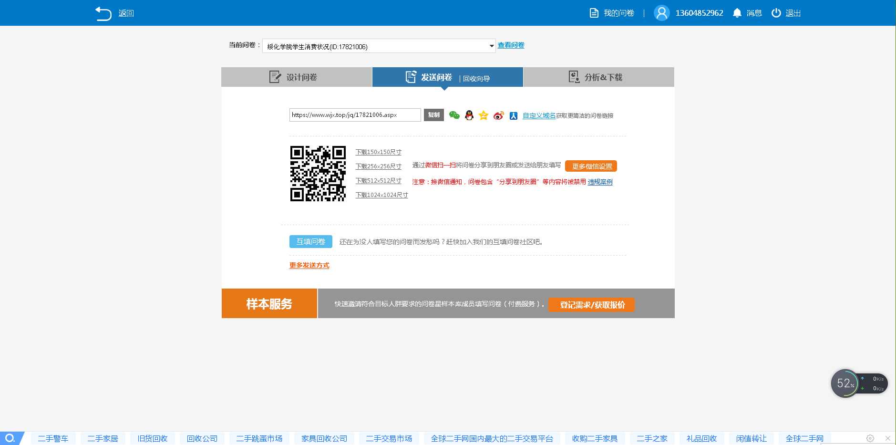Viewport: 896px width, 445px height.
Task: Open the 收购二手家具 bottom link
Action: coord(595,438)
